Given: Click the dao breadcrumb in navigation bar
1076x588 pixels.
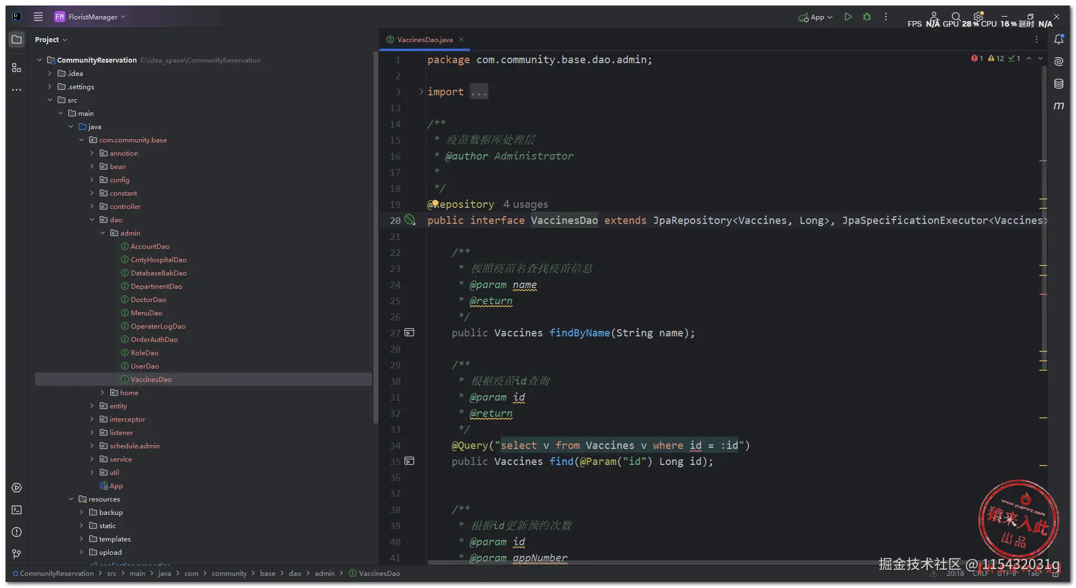Looking at the screenshot, I should [x=295, y=573].
